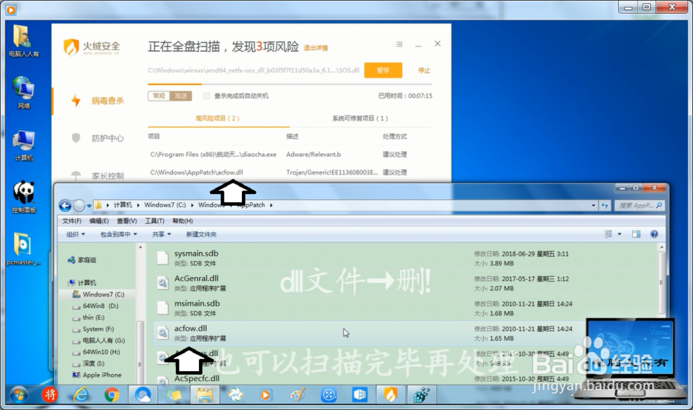The width and height of the screenshot is (693, 410).
Task: Switch scan speed to 高速 mode
Action: 181,96
